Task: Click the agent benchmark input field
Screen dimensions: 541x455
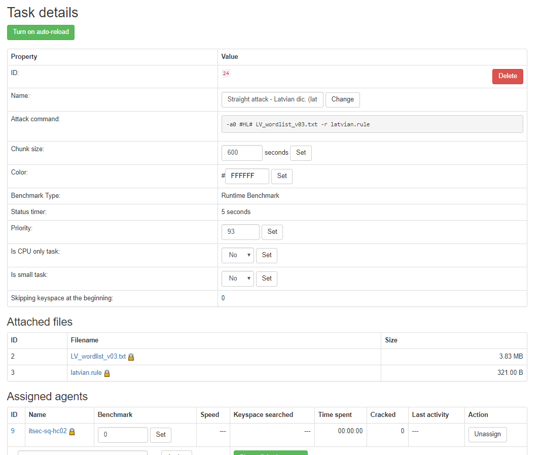Action: [123, 435]
